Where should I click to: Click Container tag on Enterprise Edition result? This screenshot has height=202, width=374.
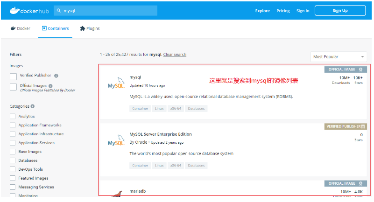[x=140, y=165]
